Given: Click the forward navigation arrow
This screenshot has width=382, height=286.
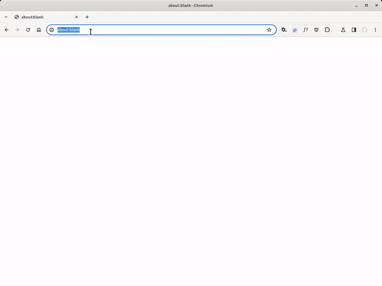Looking at the screenshot, I should coord(17,30).
